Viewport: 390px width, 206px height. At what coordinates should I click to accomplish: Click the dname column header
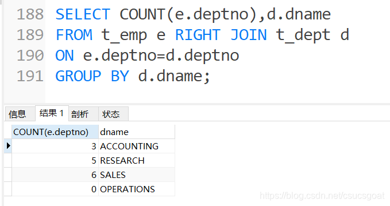click(x=137, y=132)
